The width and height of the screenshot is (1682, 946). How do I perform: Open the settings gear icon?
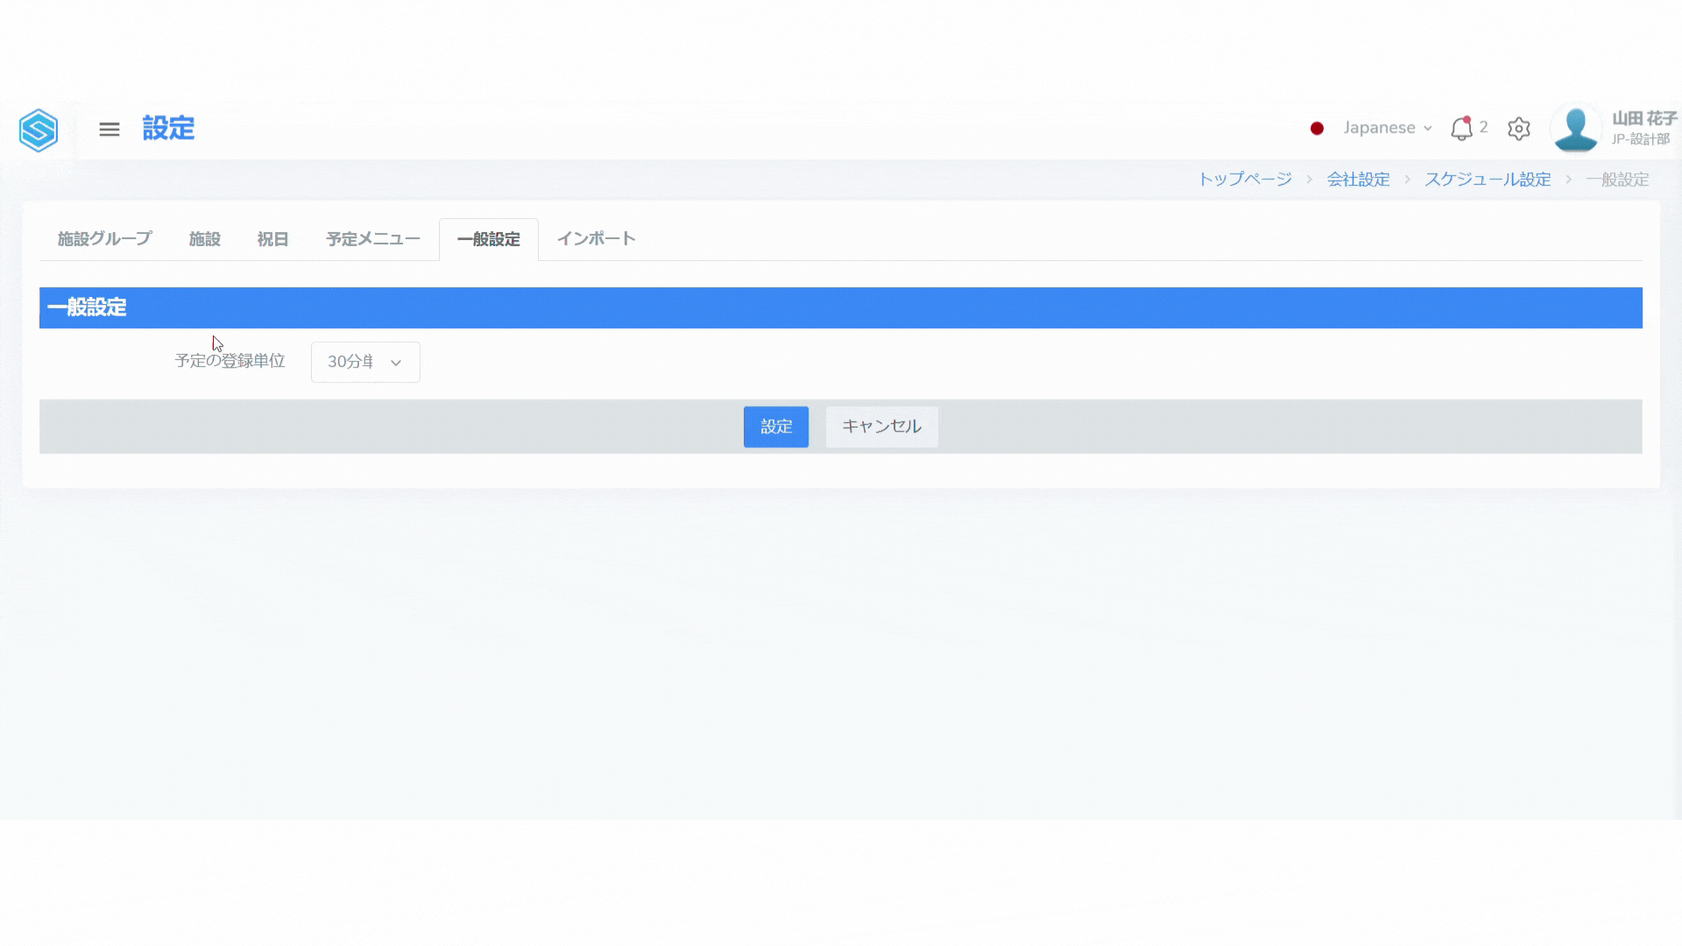[1519, 129]
